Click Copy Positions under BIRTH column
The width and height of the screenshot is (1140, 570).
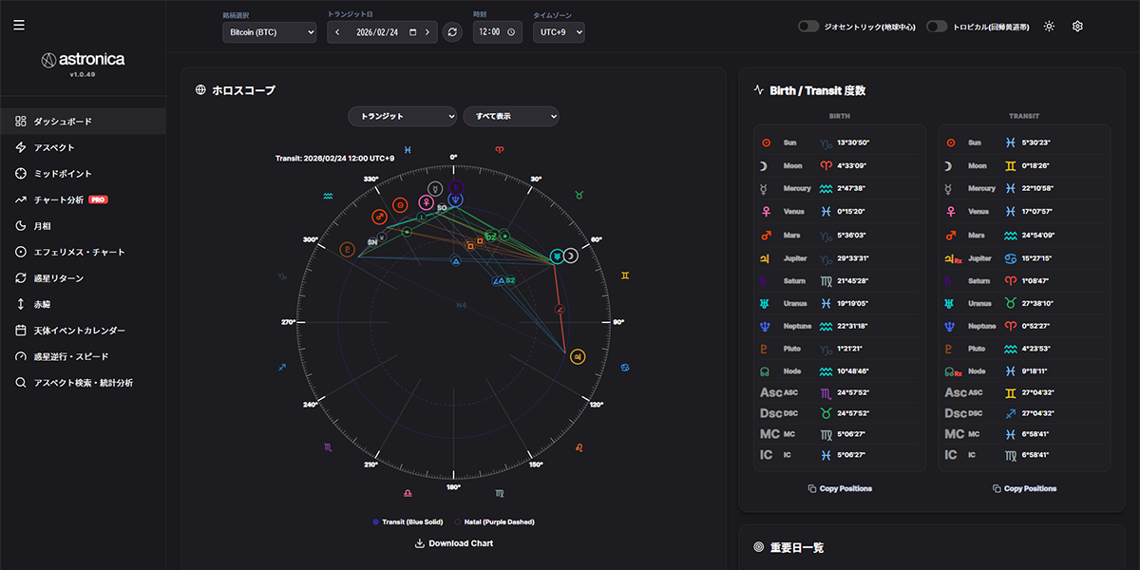tap(840, 488)
